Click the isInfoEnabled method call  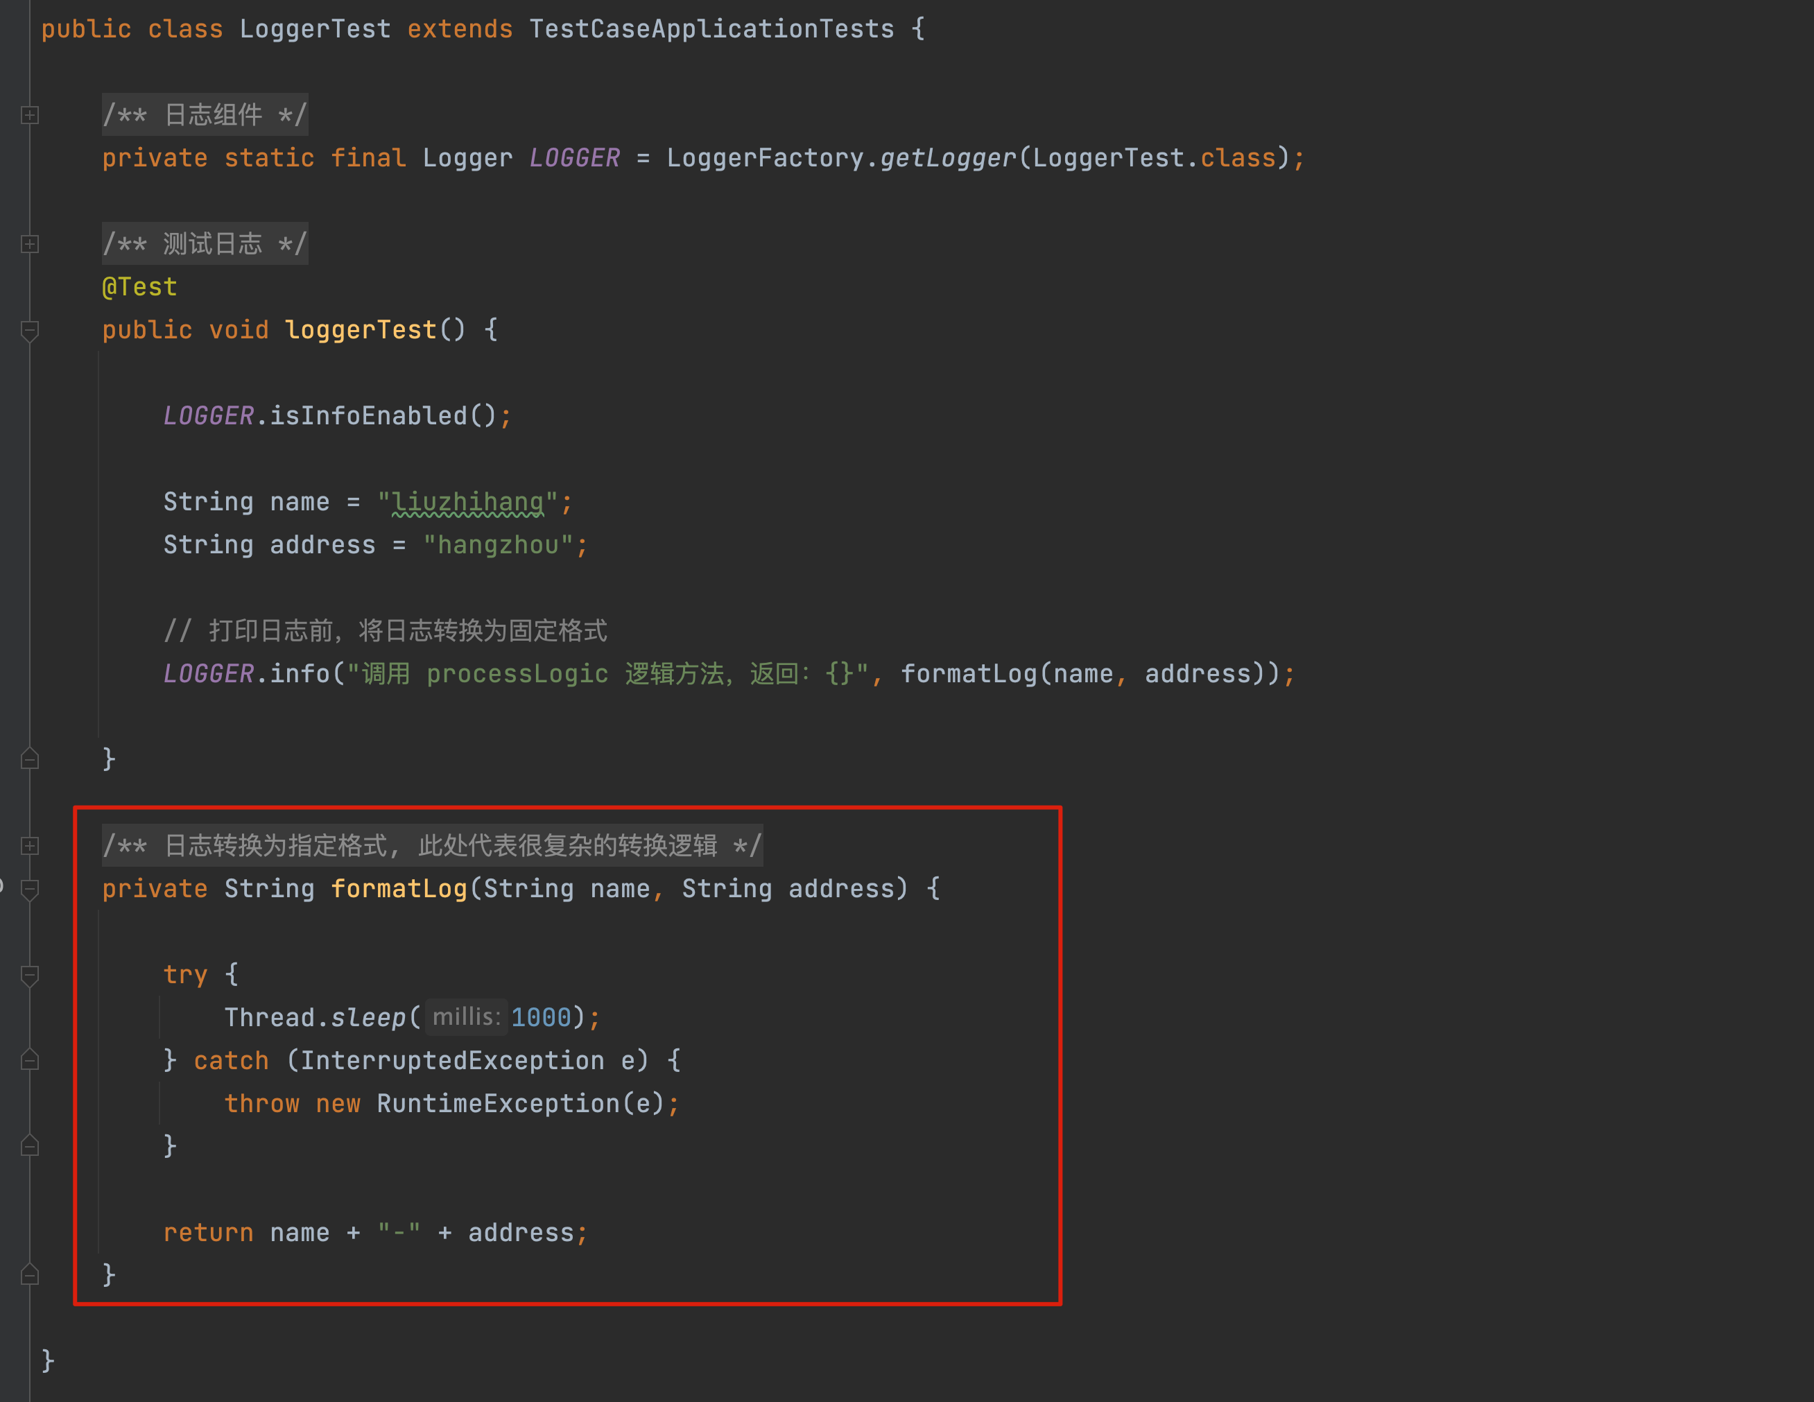tap(369, 415)
